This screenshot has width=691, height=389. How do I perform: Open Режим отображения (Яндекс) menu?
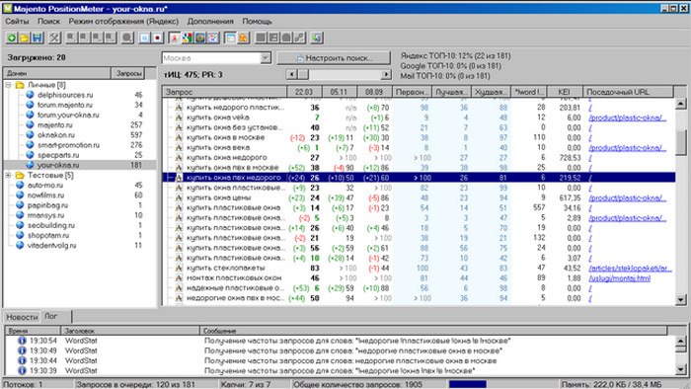[123, 21]
